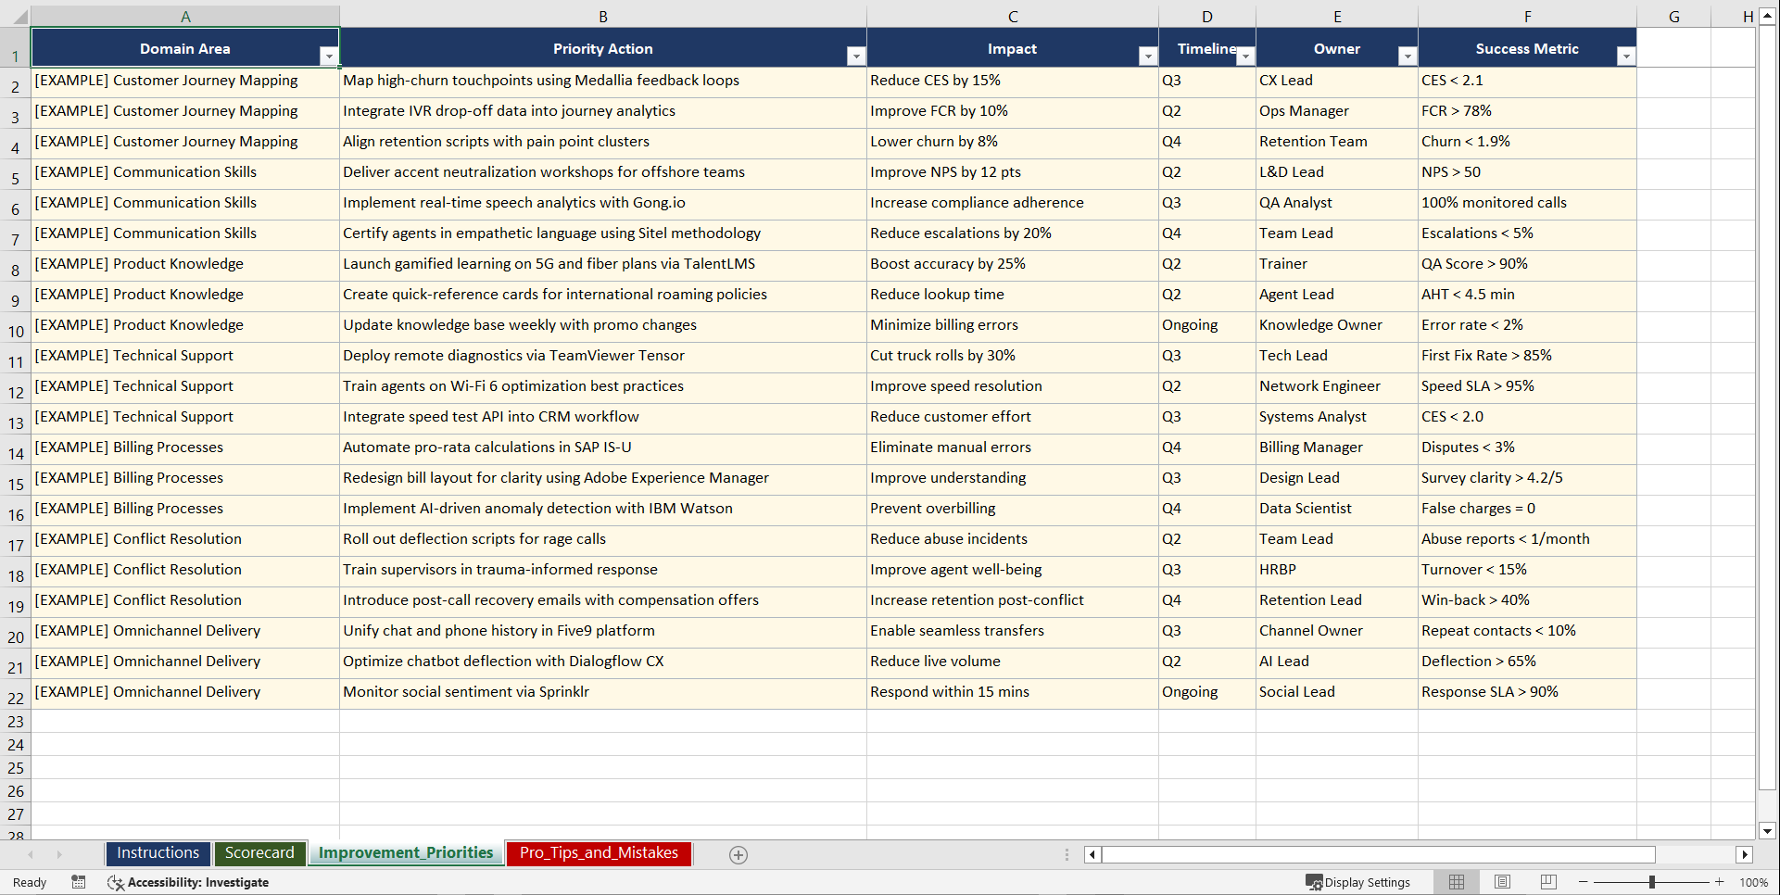This screenshot has width=1780, height=895.
Task: Click the right sheet navigation arrow
Action: coord(59,854)
